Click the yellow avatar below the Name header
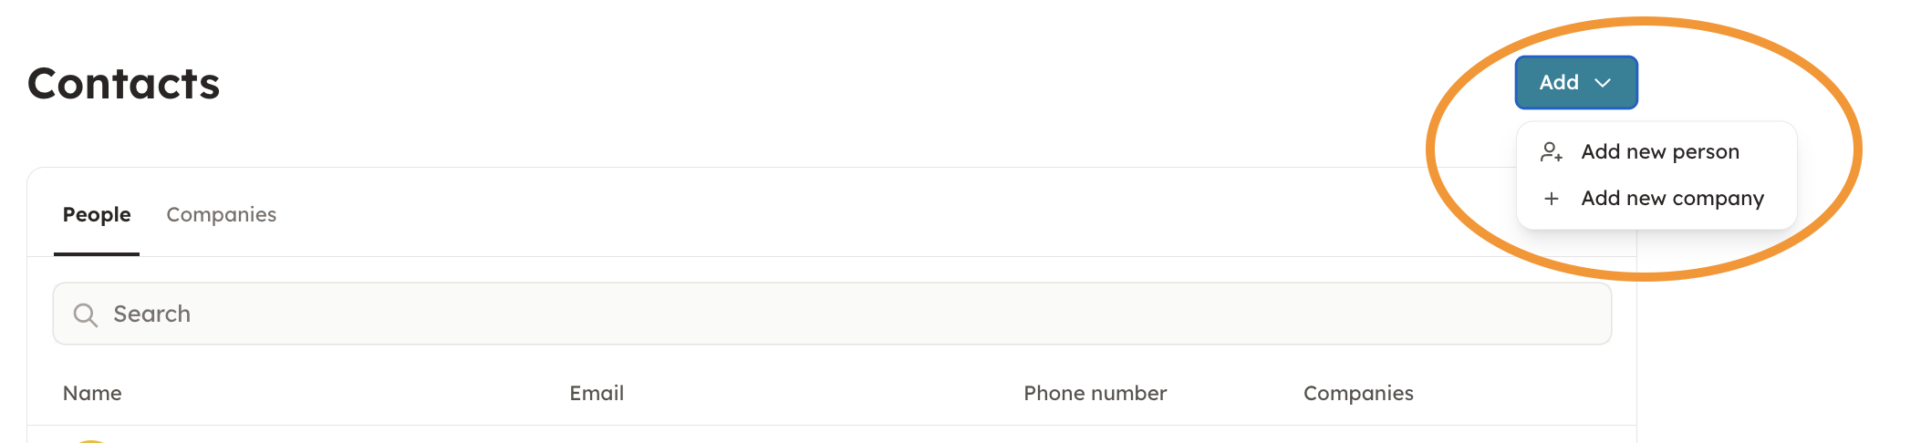Viewport: 1921px width, 443px height. point(91,440)
